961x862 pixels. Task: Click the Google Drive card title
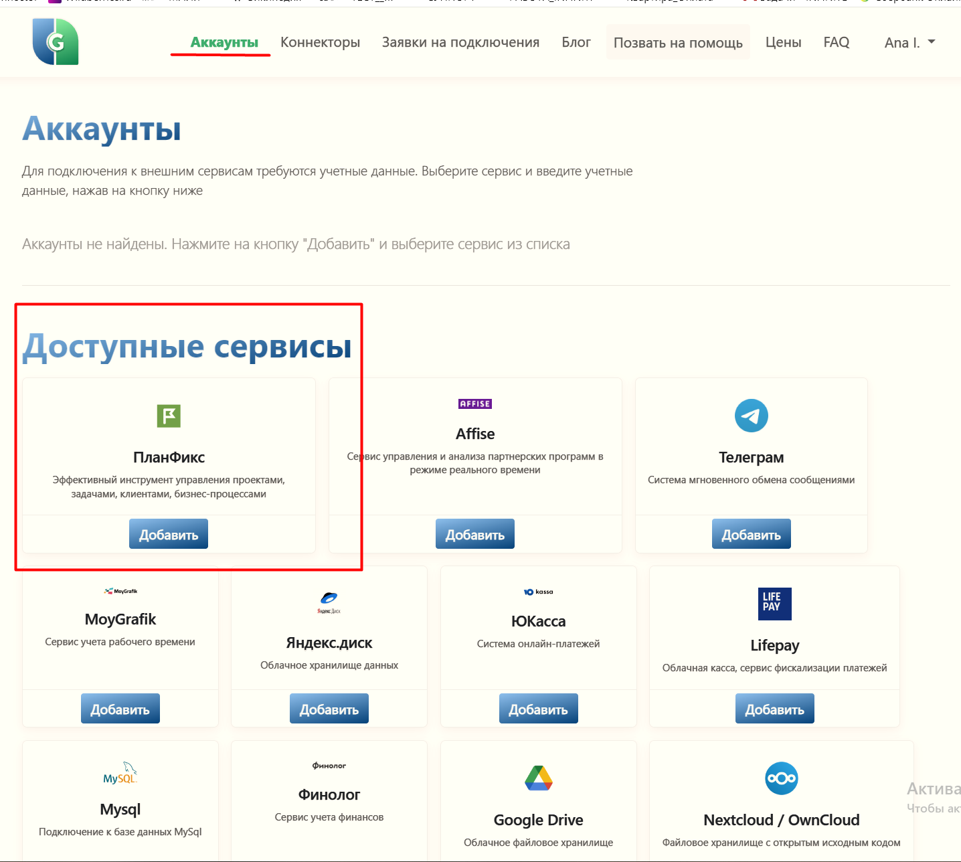(538, 820)
